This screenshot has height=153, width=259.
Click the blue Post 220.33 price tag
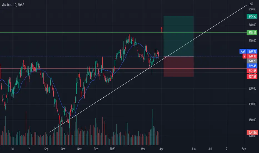pyautogui.click(x=248, y=51)
